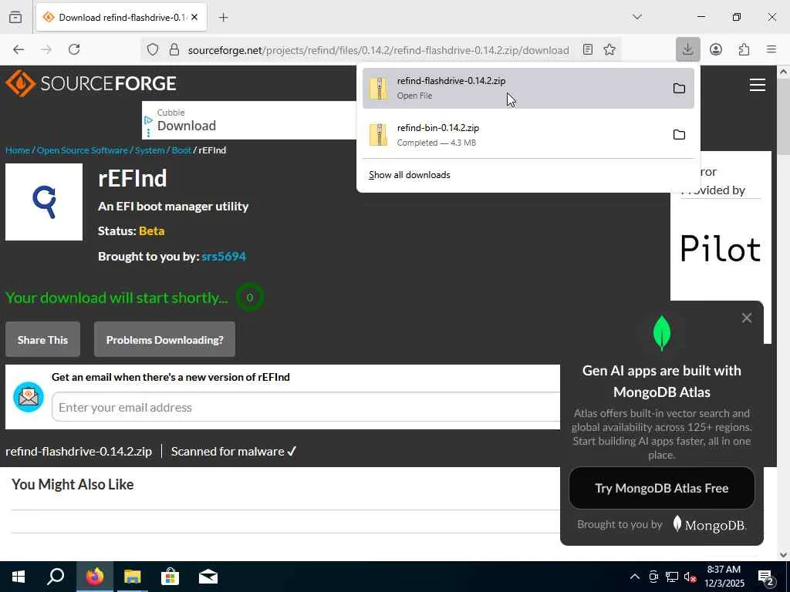The image size is (790, 592).
Task: Click the SourceForge logo
Action: tap(91, 83)
